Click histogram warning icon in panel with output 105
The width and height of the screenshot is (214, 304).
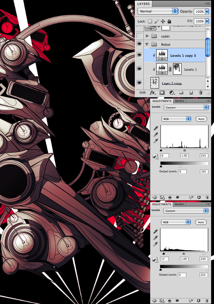click(x=156, y=156)
